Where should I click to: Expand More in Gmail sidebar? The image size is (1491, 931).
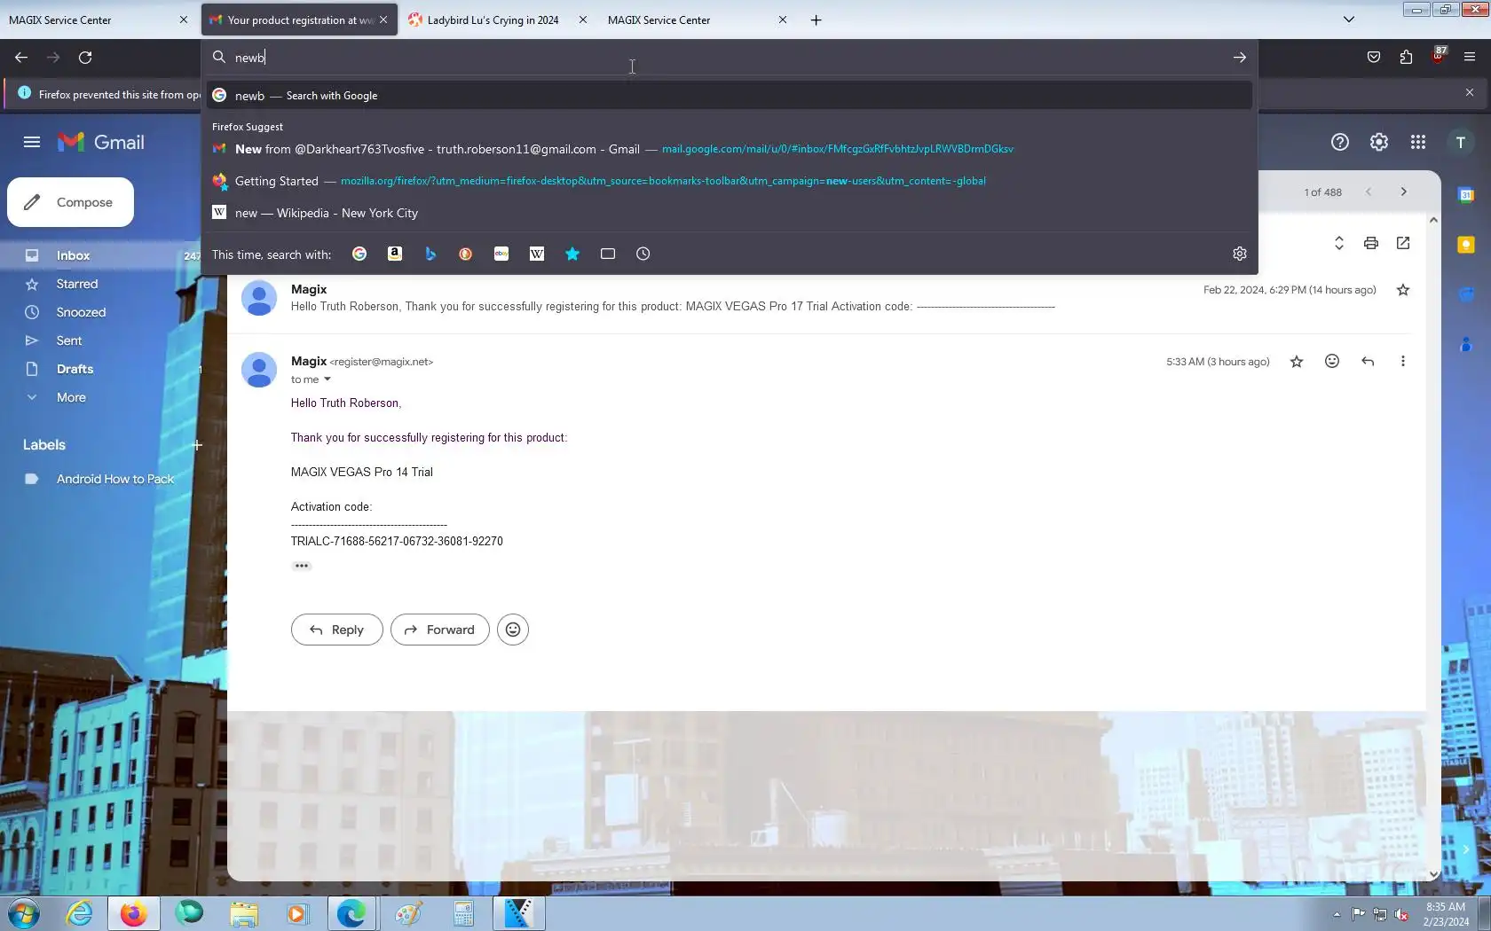click(x=71, y=397)
